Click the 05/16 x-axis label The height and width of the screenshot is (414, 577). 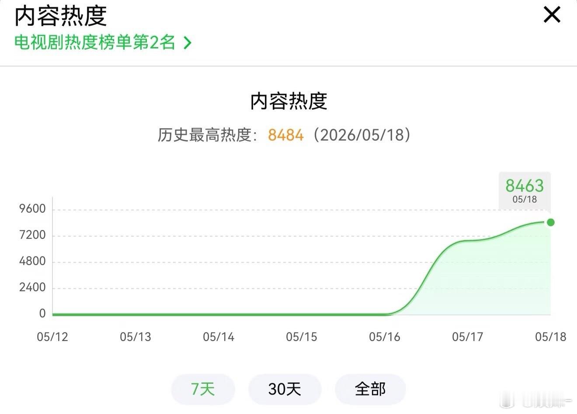385,337
